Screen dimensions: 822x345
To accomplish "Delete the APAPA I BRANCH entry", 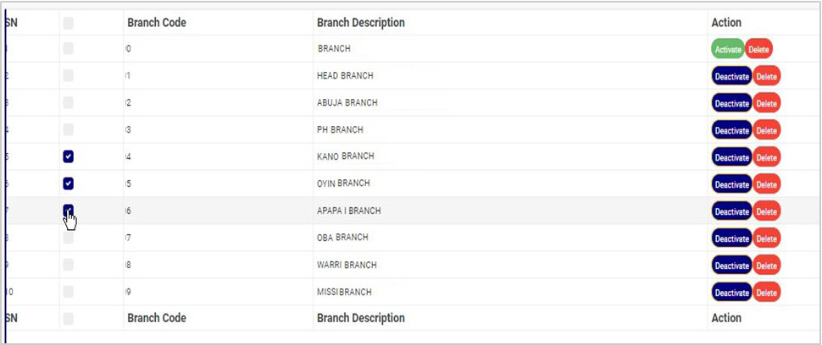I will (x=766, y=212).
